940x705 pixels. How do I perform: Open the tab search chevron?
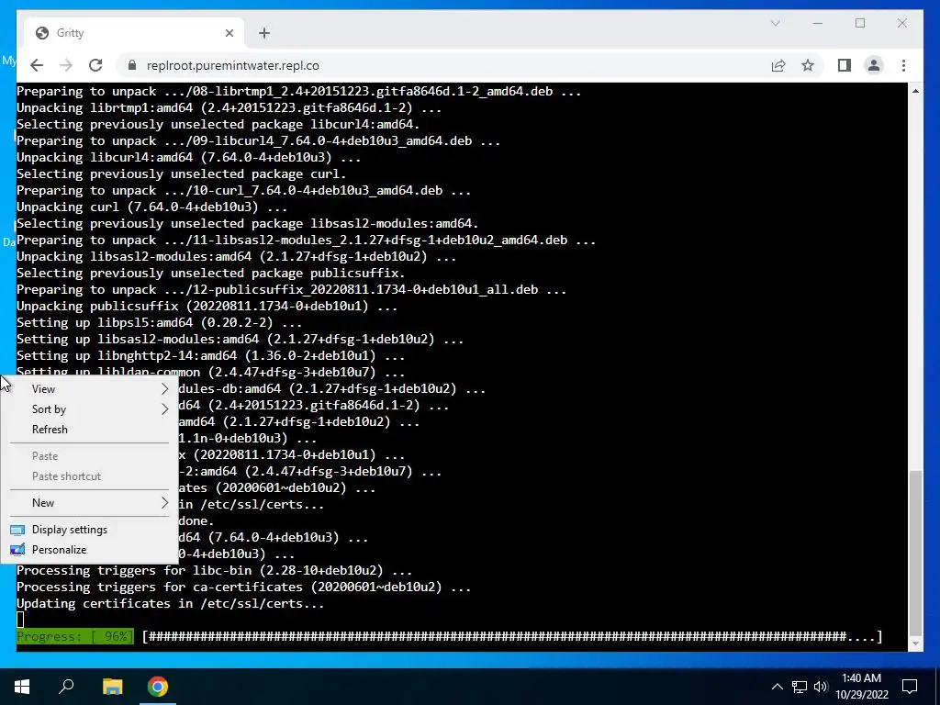click(775, 23)
